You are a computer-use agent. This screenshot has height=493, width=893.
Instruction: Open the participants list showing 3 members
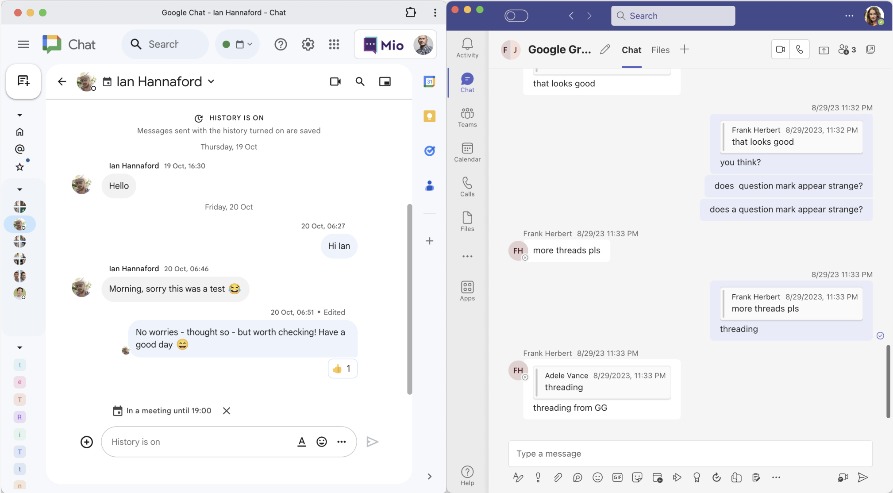[845, 49]
